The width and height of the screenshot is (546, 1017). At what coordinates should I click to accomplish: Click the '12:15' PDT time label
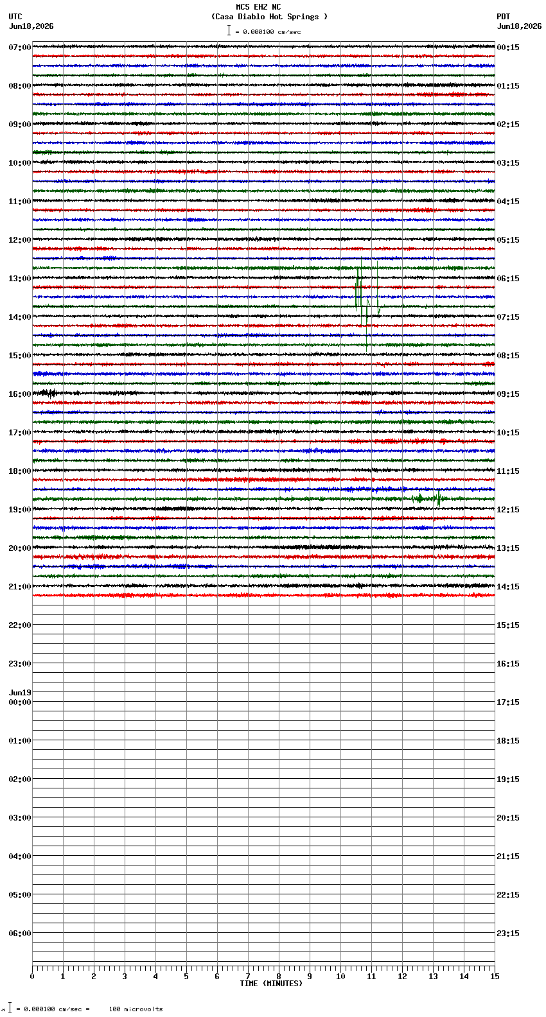508,510
